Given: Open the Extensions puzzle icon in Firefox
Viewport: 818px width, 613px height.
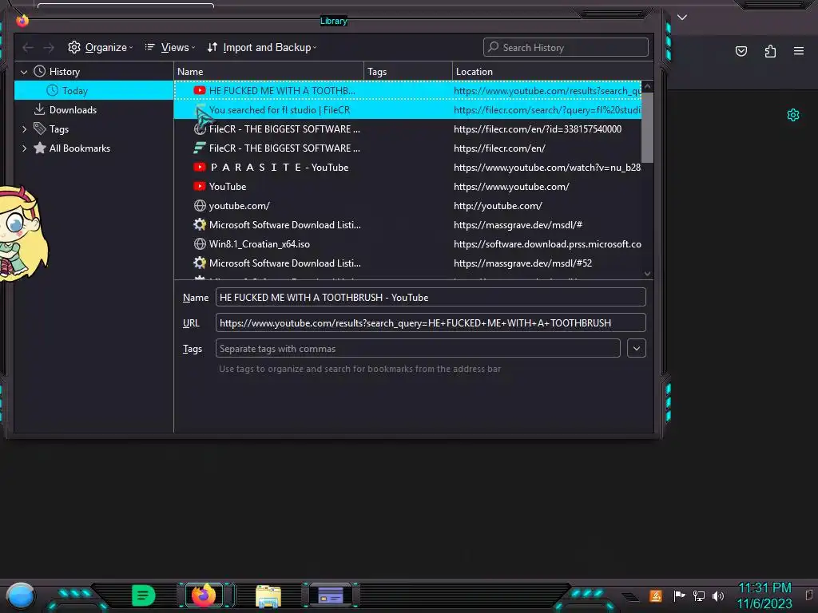Looking at the screenshot, I should 770,51.
